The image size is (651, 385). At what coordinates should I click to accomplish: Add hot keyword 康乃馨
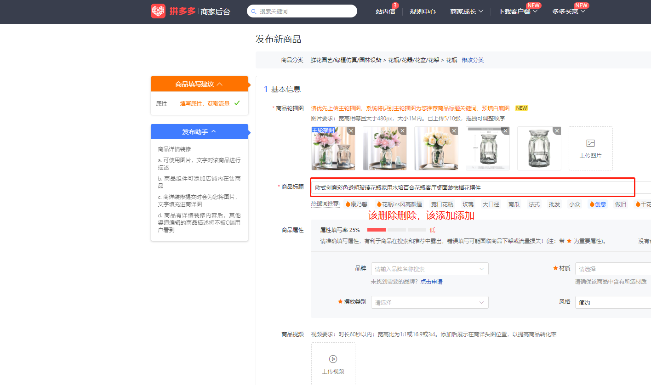click(357, 204)
